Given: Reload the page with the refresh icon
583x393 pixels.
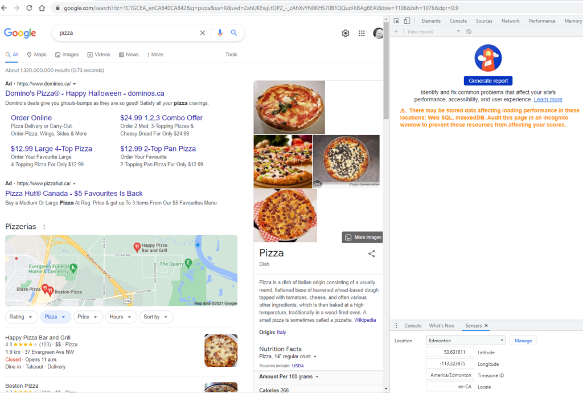Looking at the screenshot, I should click(x=29, y=8).
